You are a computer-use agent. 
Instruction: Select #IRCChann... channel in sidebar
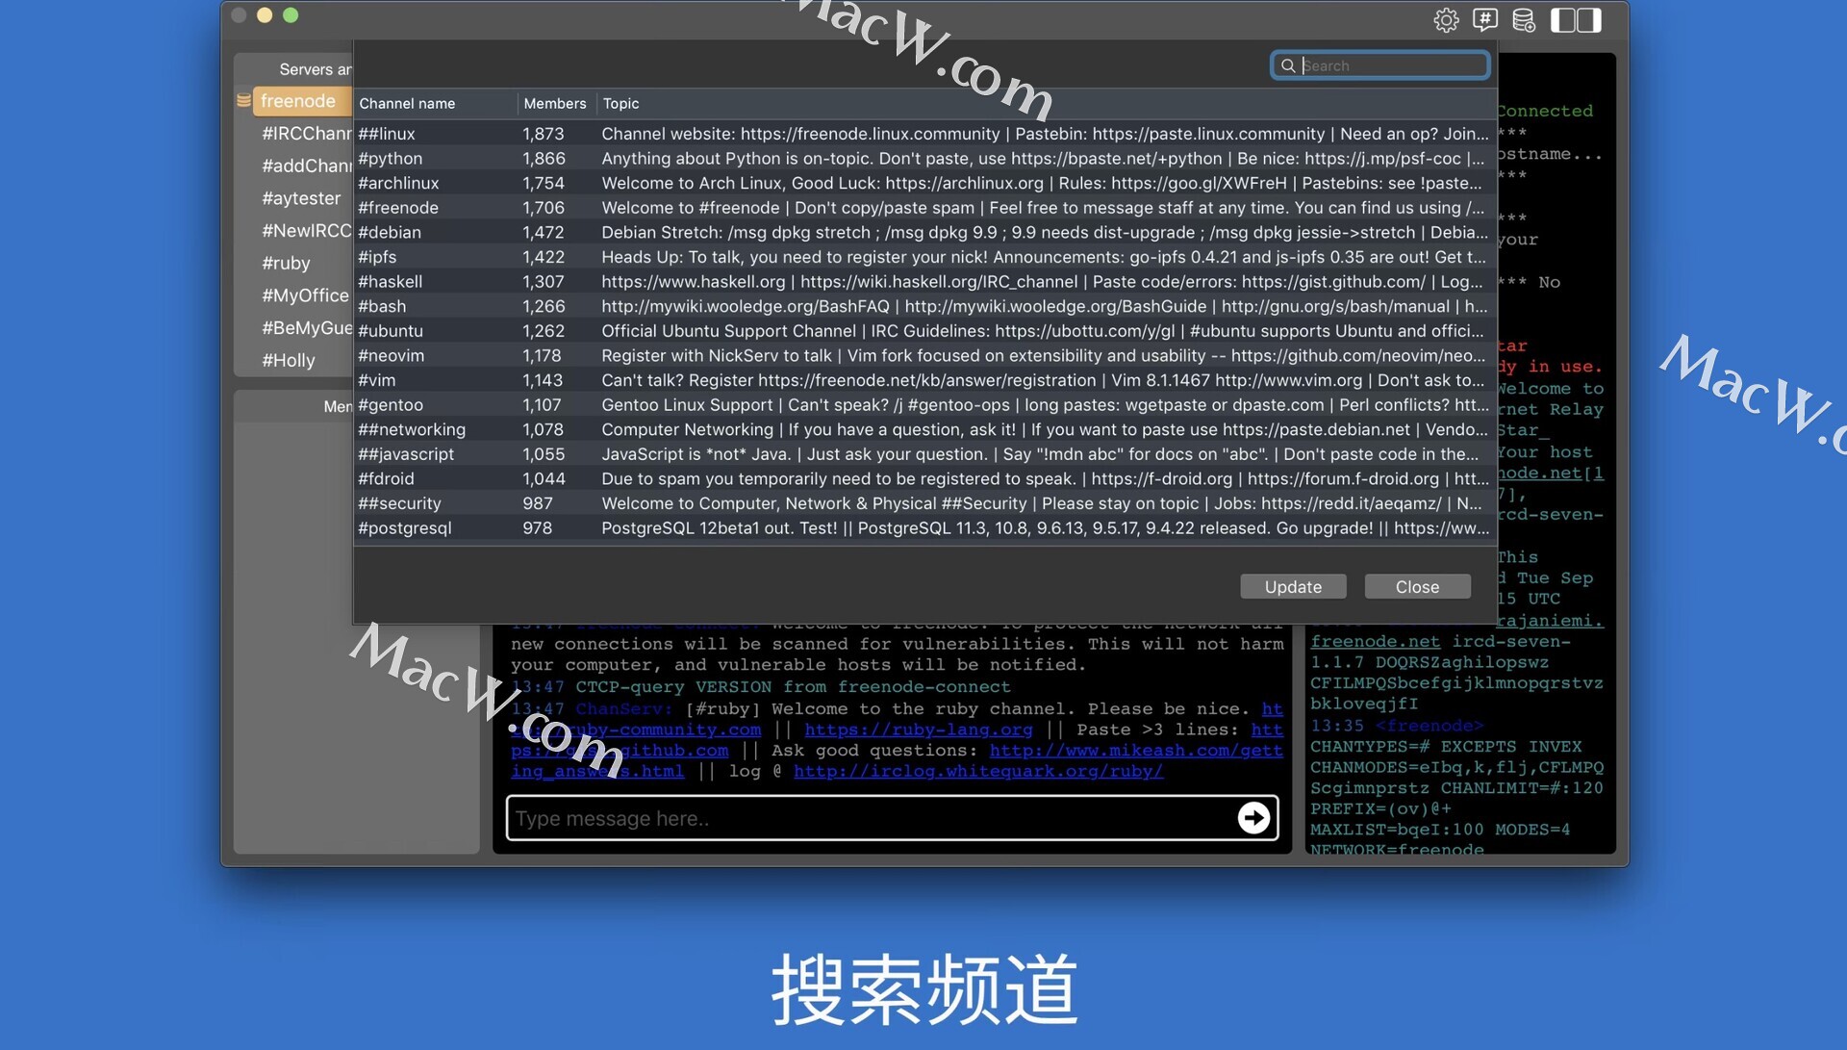306,134
